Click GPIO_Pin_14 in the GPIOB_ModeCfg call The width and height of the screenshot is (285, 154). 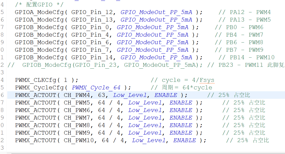click(x=90, y=57)
